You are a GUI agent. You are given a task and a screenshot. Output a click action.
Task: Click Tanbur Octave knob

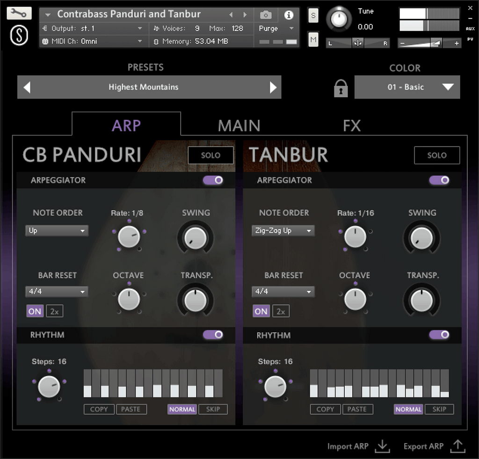[356, 300]
